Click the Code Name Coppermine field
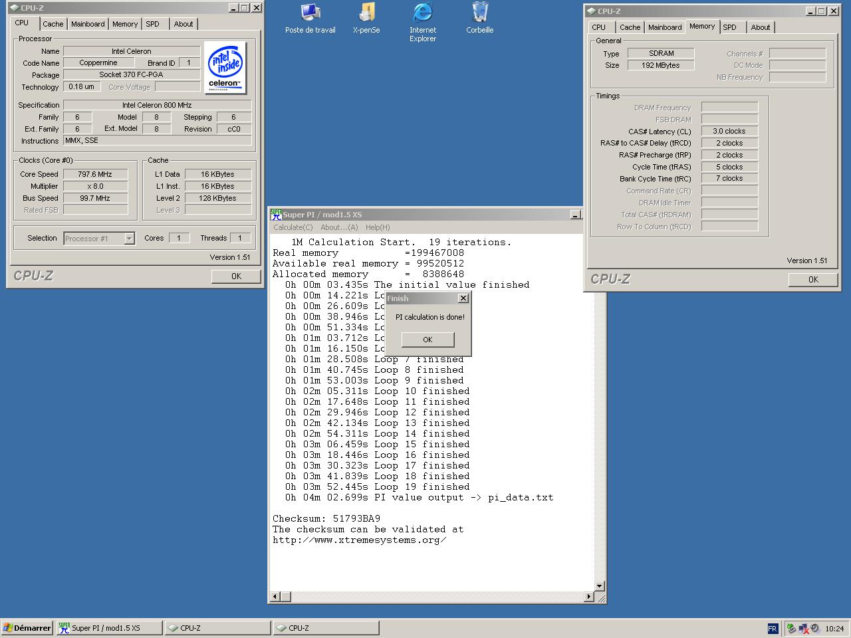 [98, 63]
